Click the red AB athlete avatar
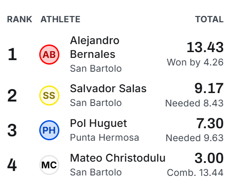This screenshot has height=183, width=232. click(x=49, y=54)
